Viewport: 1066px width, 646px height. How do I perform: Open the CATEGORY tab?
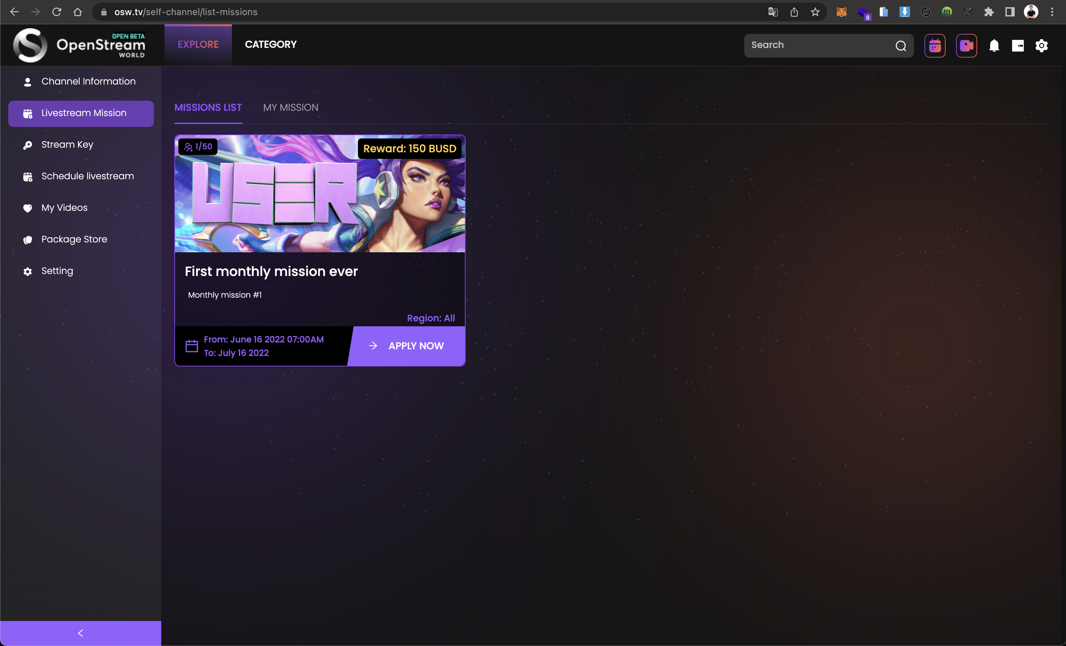pos(271,44)
